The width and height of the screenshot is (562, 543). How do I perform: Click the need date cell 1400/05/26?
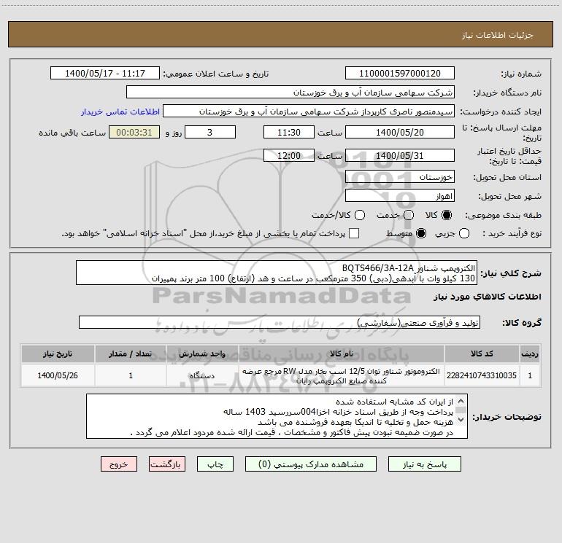pos(58,375)
